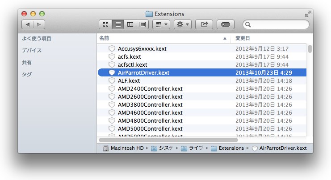The image size is (331, 180).
Task: Click the kext icon beside AMD3800Controller.kext
Action: [112, 104]
